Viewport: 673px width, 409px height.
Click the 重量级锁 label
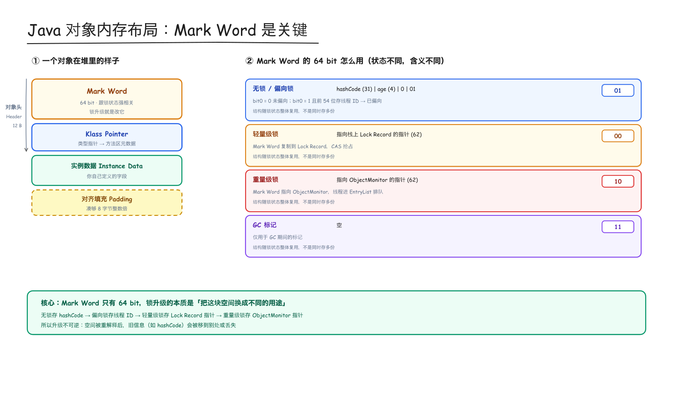tap(266, 180)
